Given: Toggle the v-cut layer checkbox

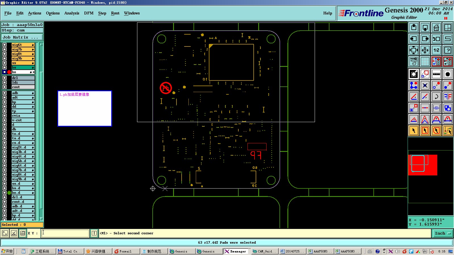Looking at the screenshot, I should (5, 120).
